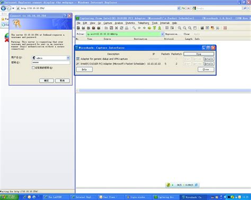Confirm login with the 确定 button
The width and height of the screenshot is (251, 200).
pos(47,81)
